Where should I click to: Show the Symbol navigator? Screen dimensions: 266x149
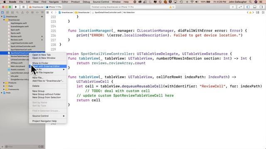tap(12, 12)
